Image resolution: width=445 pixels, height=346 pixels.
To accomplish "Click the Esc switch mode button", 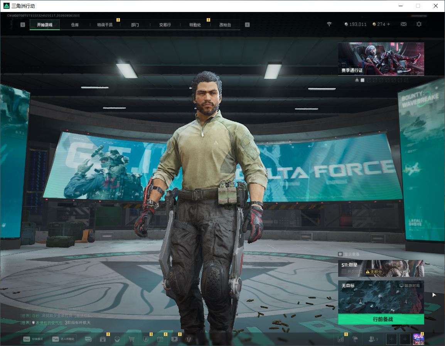I will click(33, 339).
